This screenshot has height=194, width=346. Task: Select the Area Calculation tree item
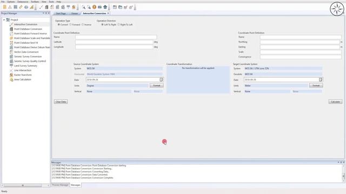23,80
